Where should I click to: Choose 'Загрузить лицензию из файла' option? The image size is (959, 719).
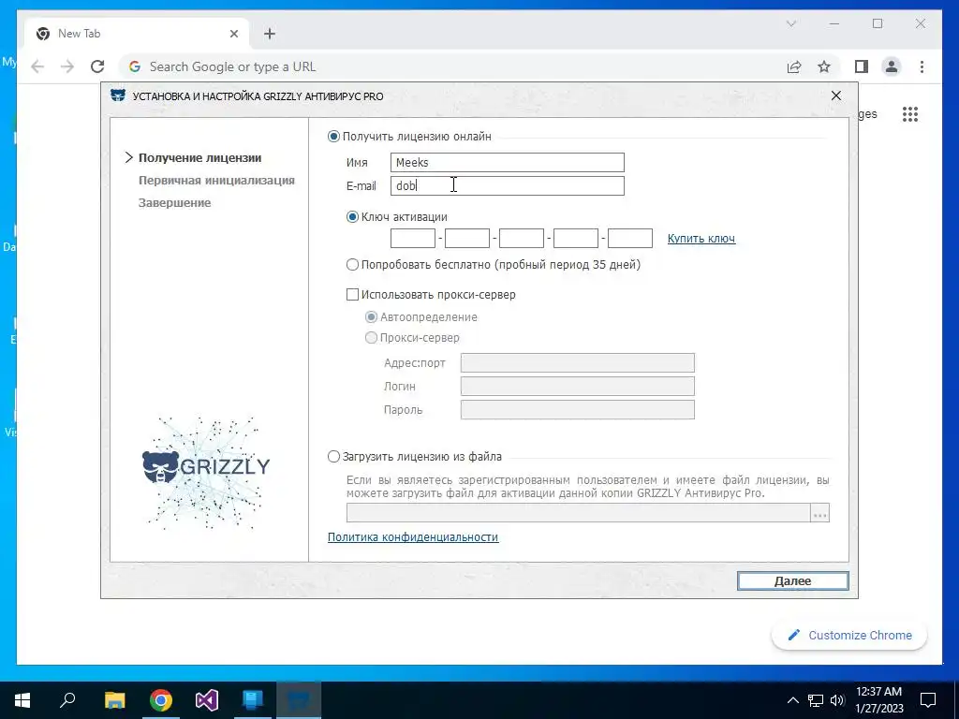pos(333,457)
